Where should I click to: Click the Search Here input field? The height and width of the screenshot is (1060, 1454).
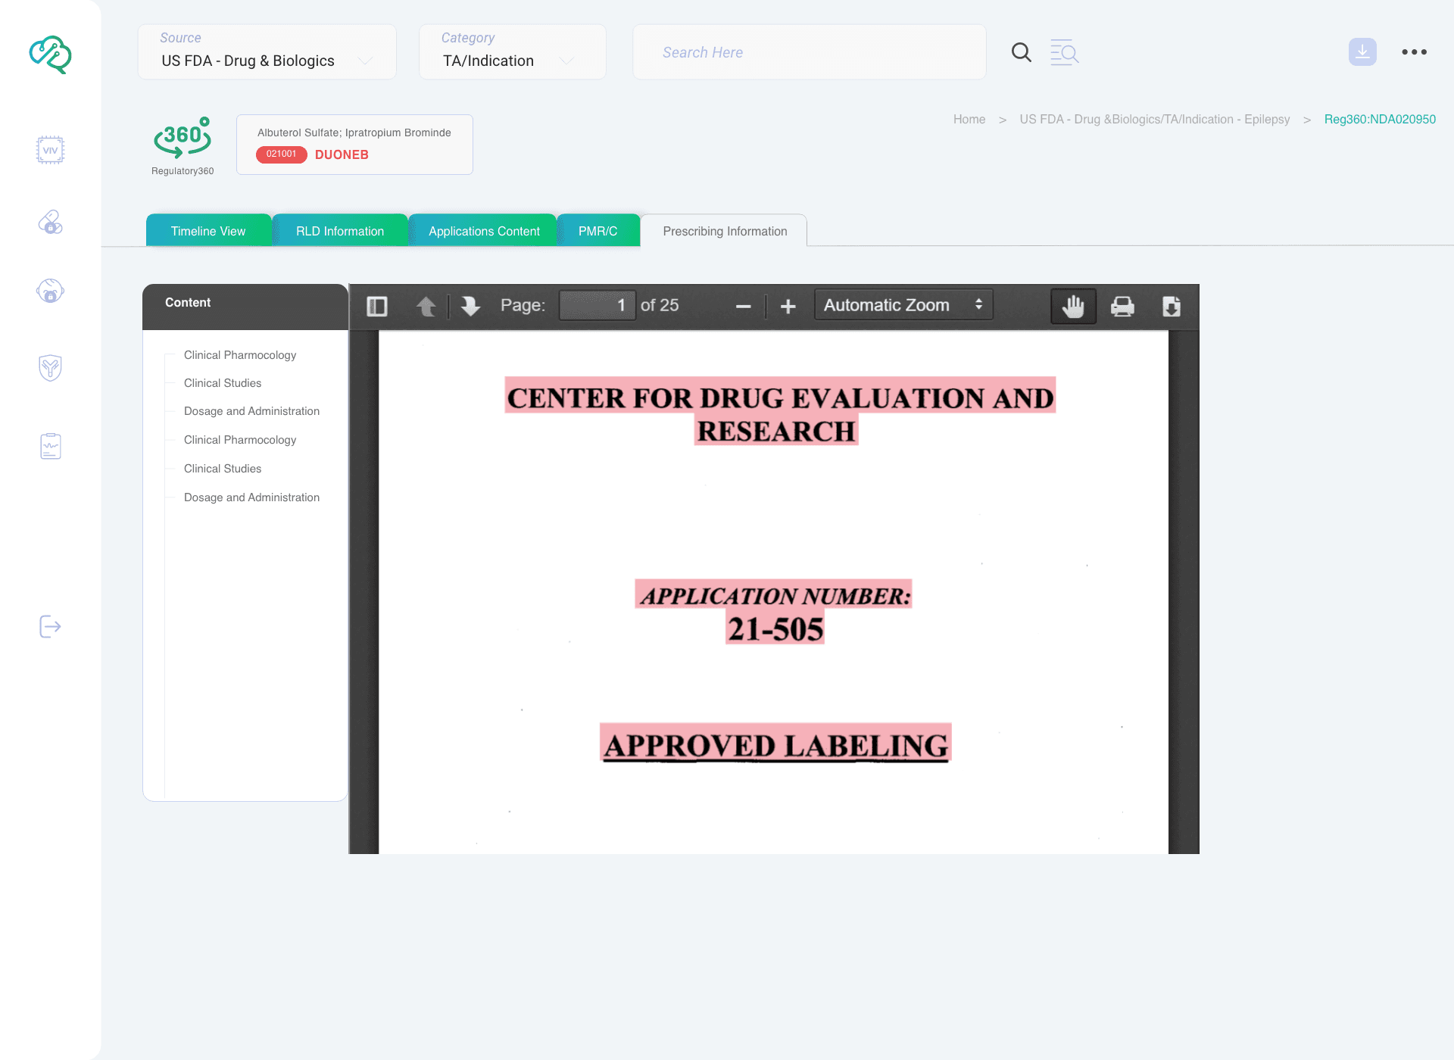click(x=809, y=52)
